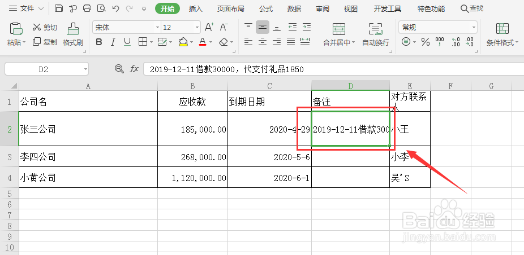
Task: Apply percent style format
Action: 426,42
